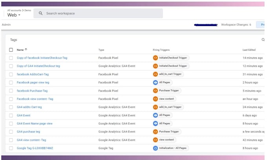Click trigger icon in GA4 purchase teg row

pyautogui.click(x=155, y=132)
